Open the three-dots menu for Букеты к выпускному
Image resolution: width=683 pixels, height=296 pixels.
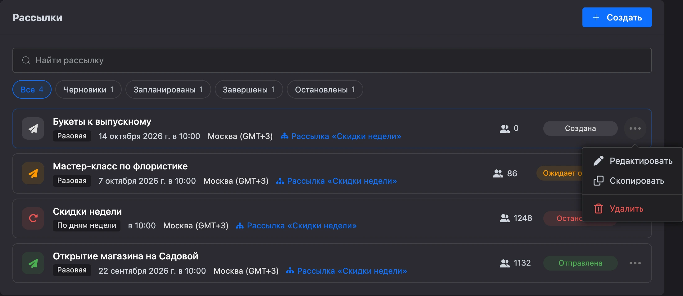click(635, 128)
